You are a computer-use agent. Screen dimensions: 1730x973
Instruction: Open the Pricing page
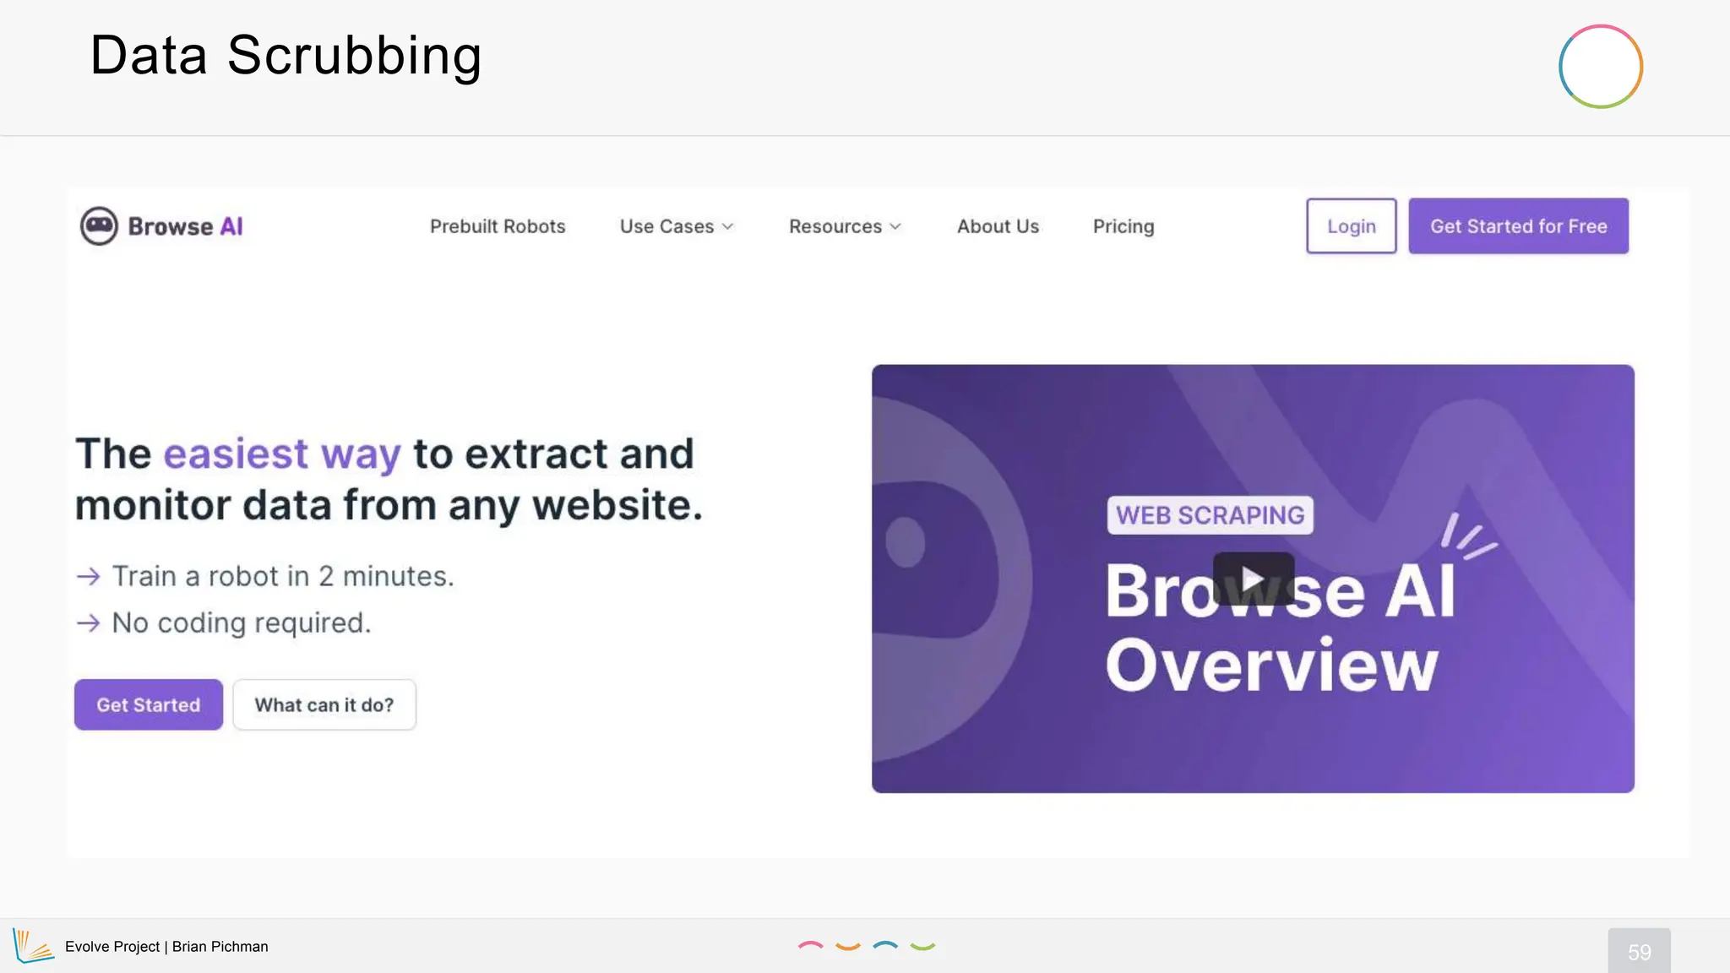pos(1123,226)
